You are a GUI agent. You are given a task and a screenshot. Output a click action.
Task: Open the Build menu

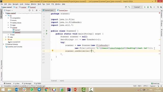click(39, 4)
